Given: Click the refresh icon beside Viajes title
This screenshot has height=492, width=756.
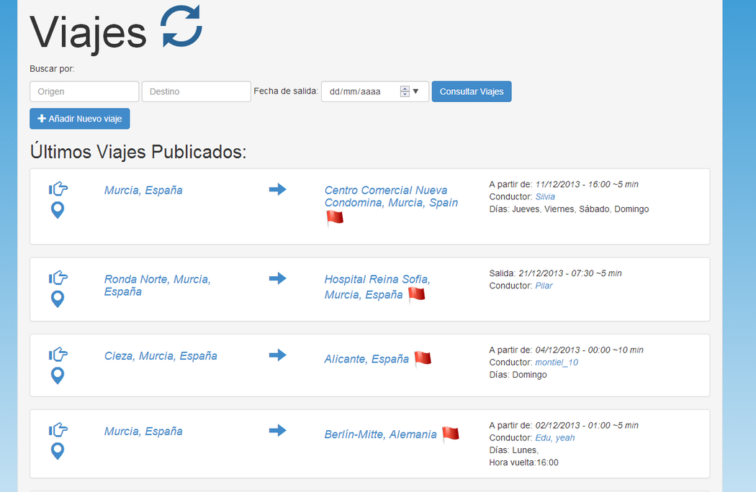Looking at the screenshot, I should coord(181,27).
